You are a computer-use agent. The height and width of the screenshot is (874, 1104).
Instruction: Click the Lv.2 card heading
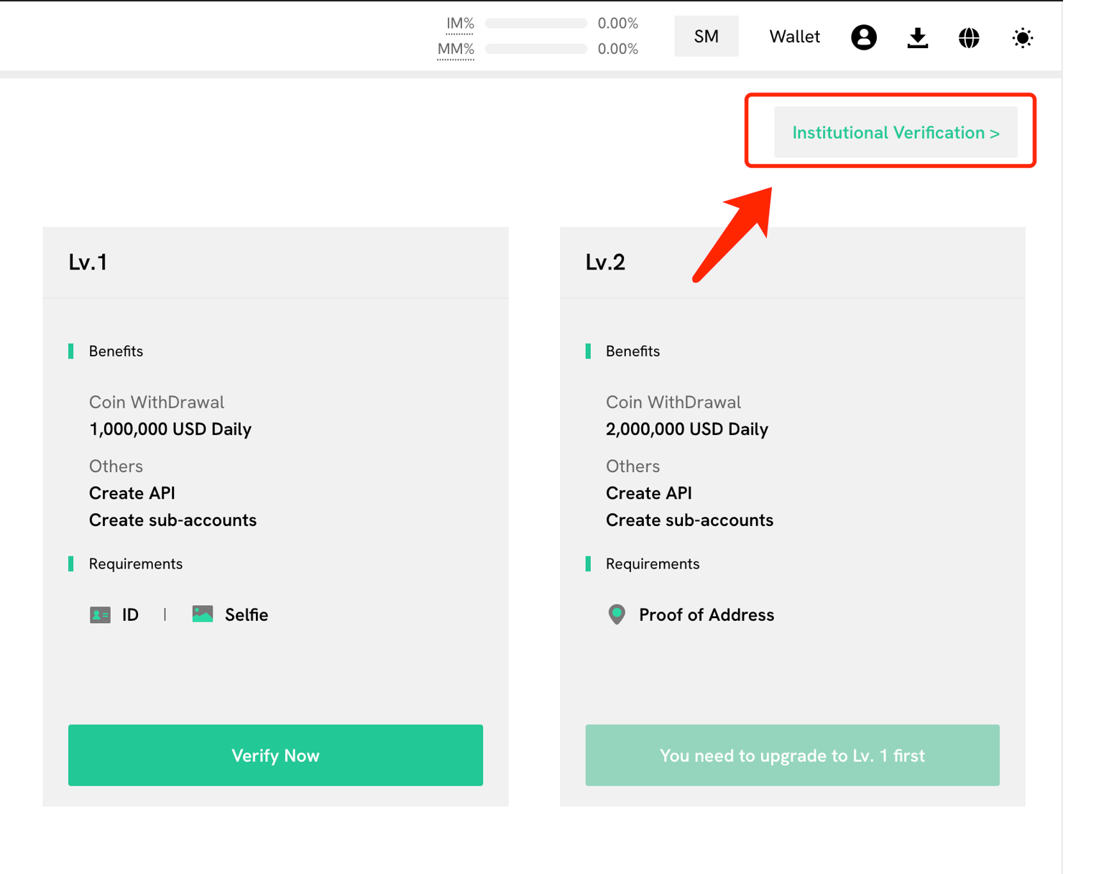point(605,262)
